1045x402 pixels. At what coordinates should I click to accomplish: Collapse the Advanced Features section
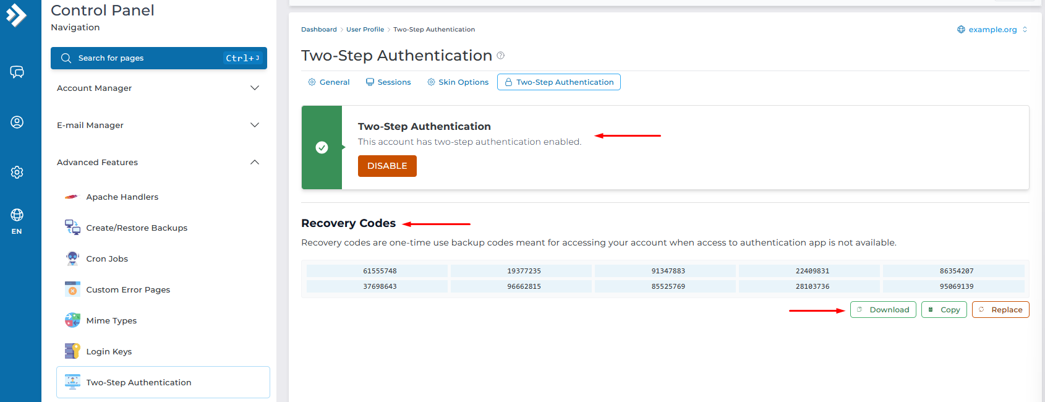click(x=158, y=162)
